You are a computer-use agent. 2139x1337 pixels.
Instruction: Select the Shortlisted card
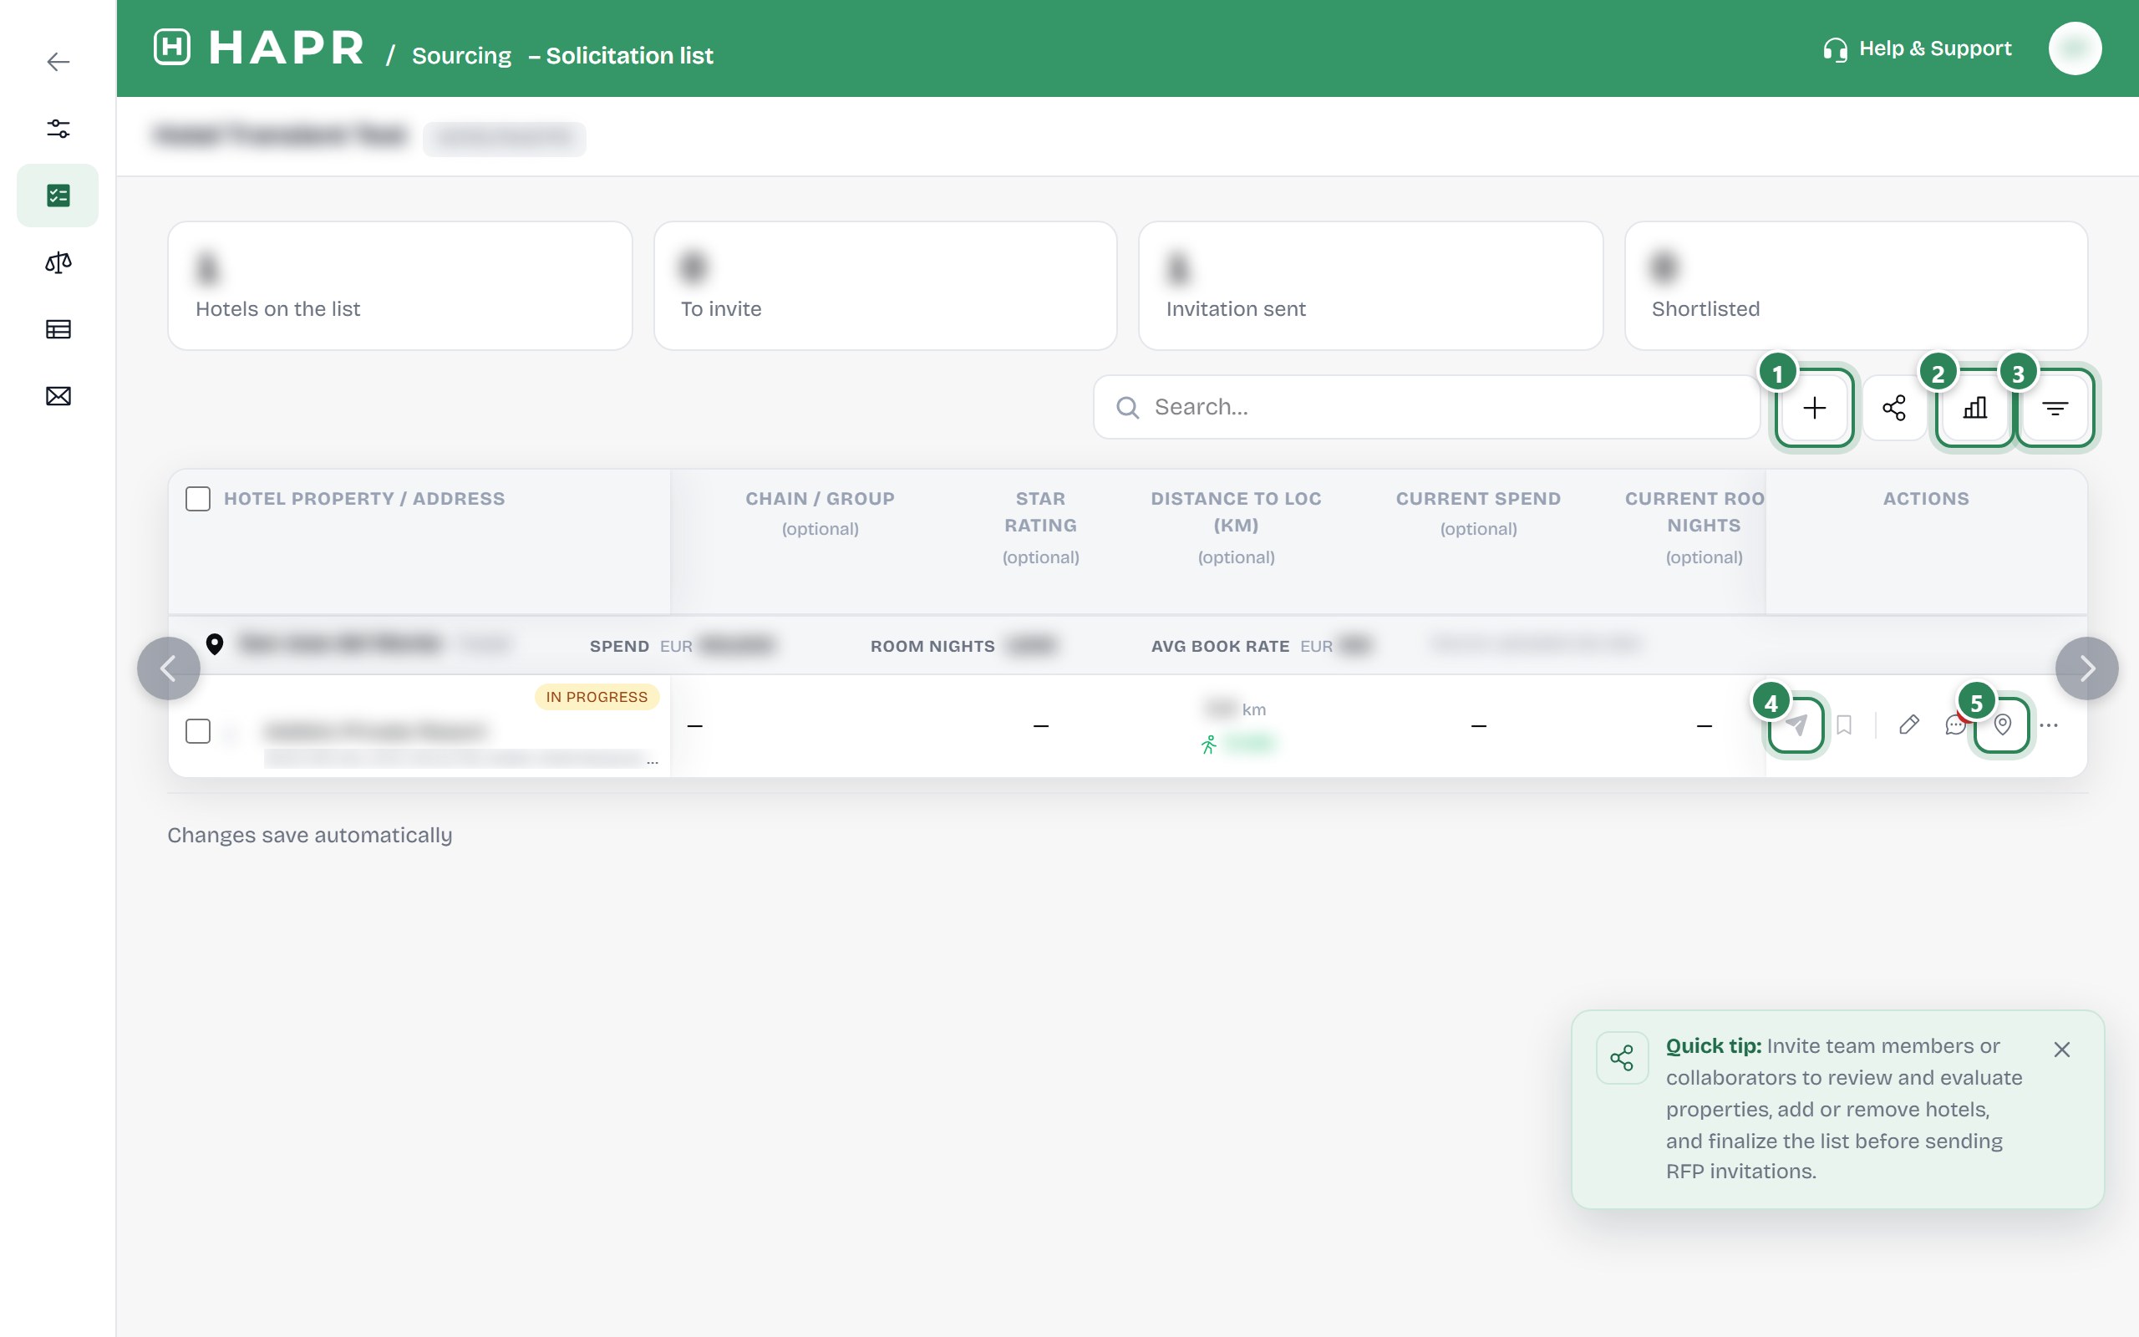point(1855,286)
